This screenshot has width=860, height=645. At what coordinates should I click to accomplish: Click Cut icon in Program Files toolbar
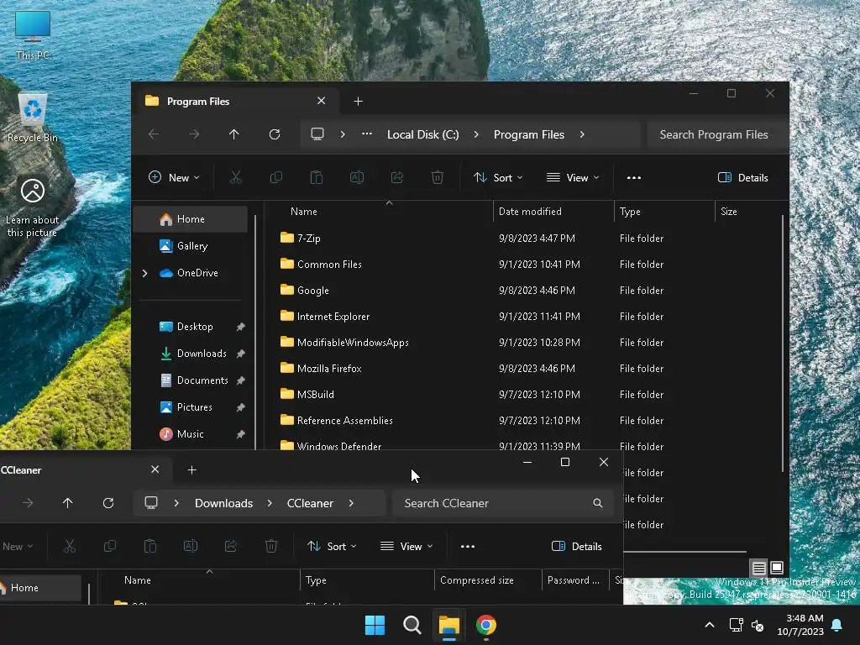(x=236, y=177)
